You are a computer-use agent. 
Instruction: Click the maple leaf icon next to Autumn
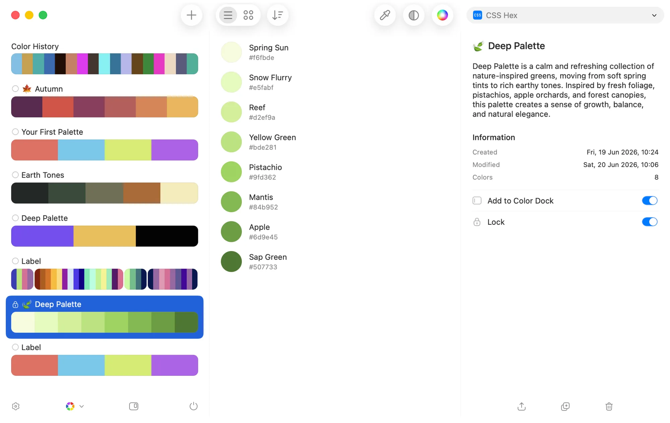coord(27,89)
